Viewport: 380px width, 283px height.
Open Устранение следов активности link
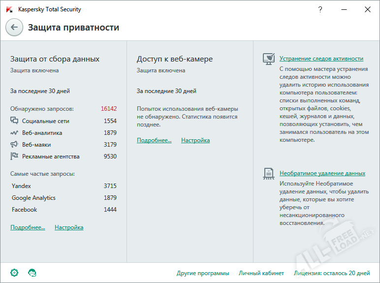click(321, 59)
